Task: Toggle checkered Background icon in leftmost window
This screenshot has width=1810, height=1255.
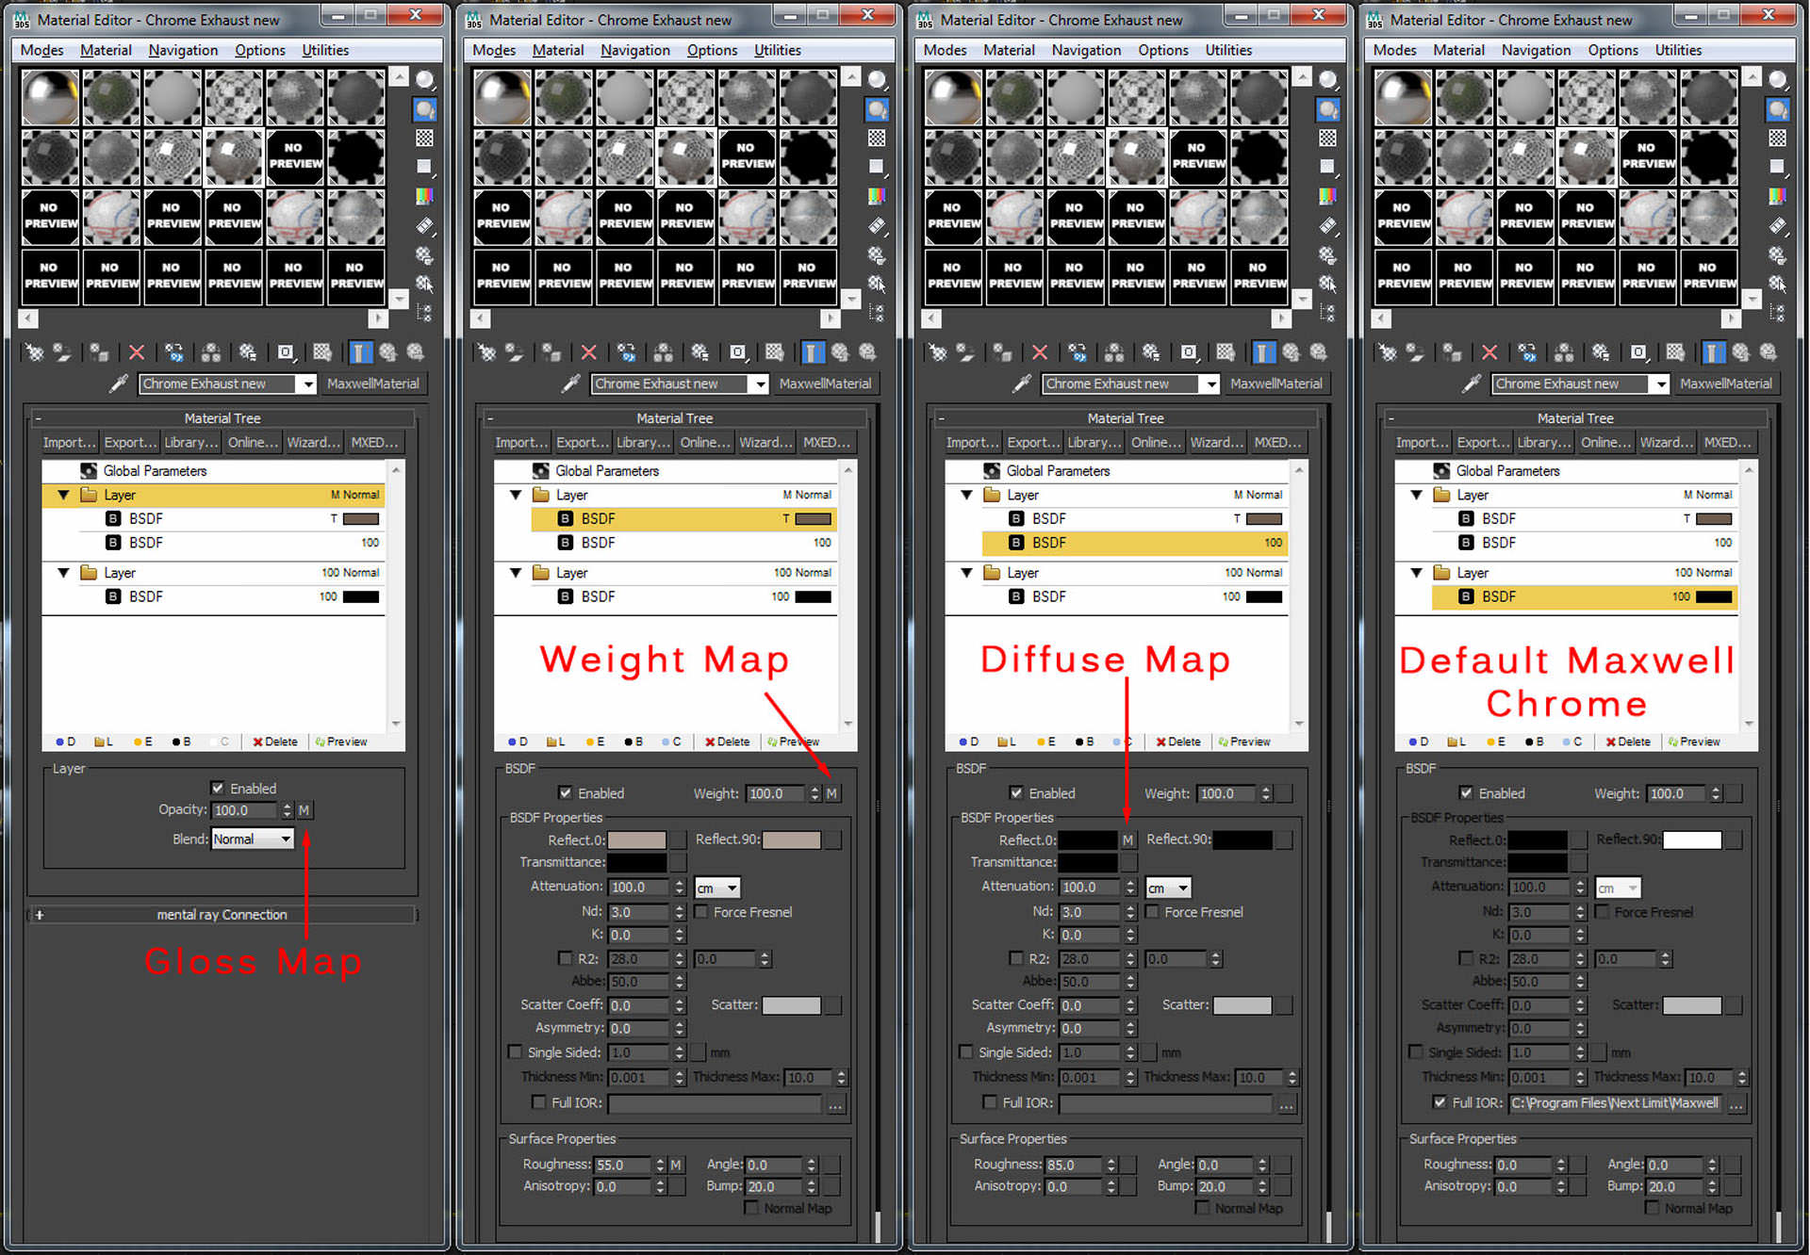Action: pos(425,139)
